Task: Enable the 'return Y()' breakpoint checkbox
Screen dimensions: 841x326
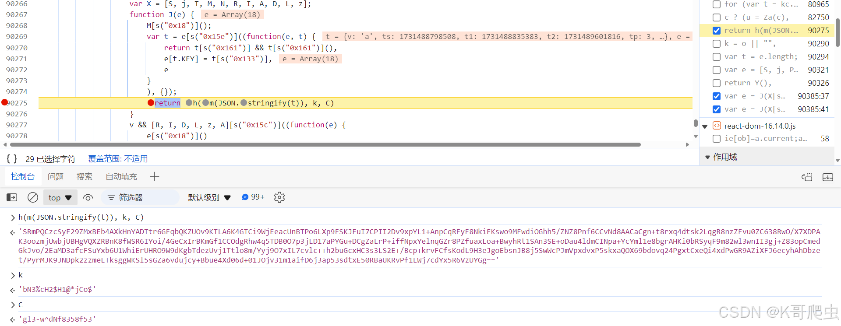Action: 717,83
